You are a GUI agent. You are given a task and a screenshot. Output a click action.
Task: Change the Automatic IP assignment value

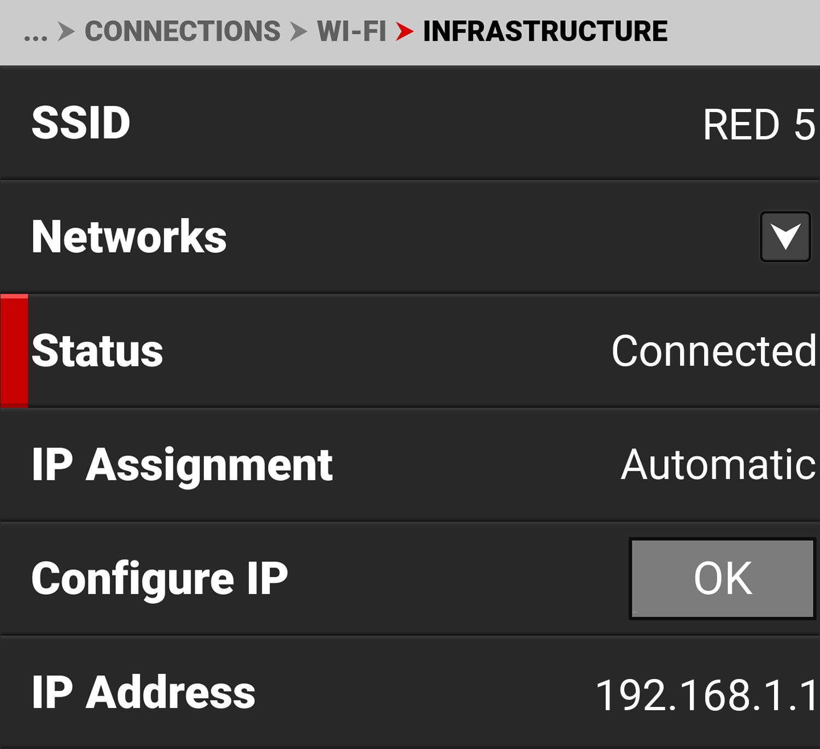(718, 465)
